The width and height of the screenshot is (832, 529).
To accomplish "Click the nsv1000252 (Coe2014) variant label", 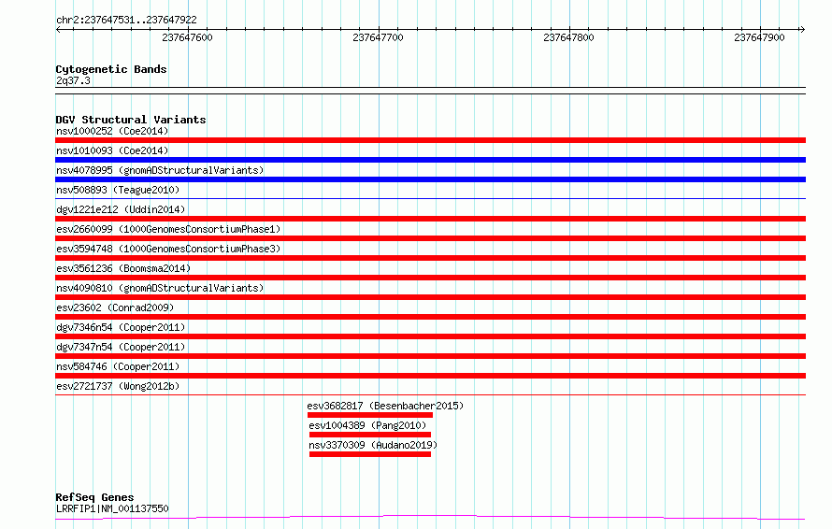I will tap(112, 131).
